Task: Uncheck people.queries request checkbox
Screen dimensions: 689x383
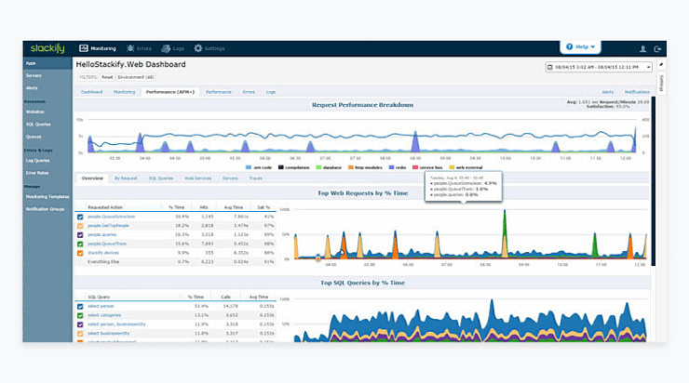Action: coord(80,235)
